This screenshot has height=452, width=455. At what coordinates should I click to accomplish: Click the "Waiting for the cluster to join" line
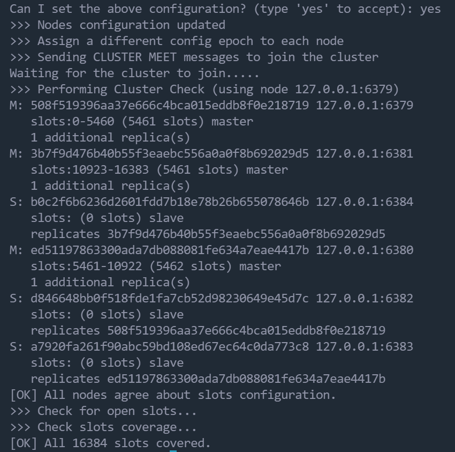(134, 73)
